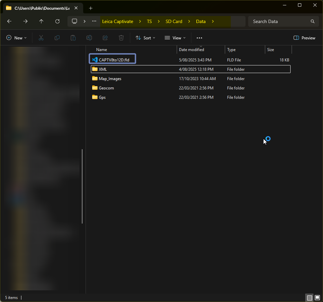
Task: Refresh the current folder view
Action: tap(57, 21)
